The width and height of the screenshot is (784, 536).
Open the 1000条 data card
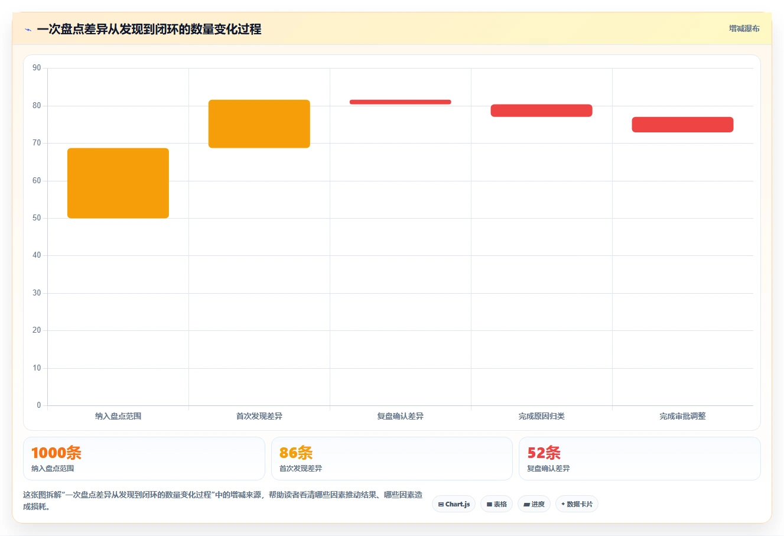(144, 459)
